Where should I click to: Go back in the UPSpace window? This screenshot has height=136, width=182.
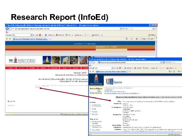click(x=90, y=62)
